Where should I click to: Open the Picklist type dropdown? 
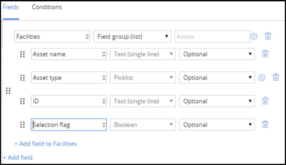[143, 78]
